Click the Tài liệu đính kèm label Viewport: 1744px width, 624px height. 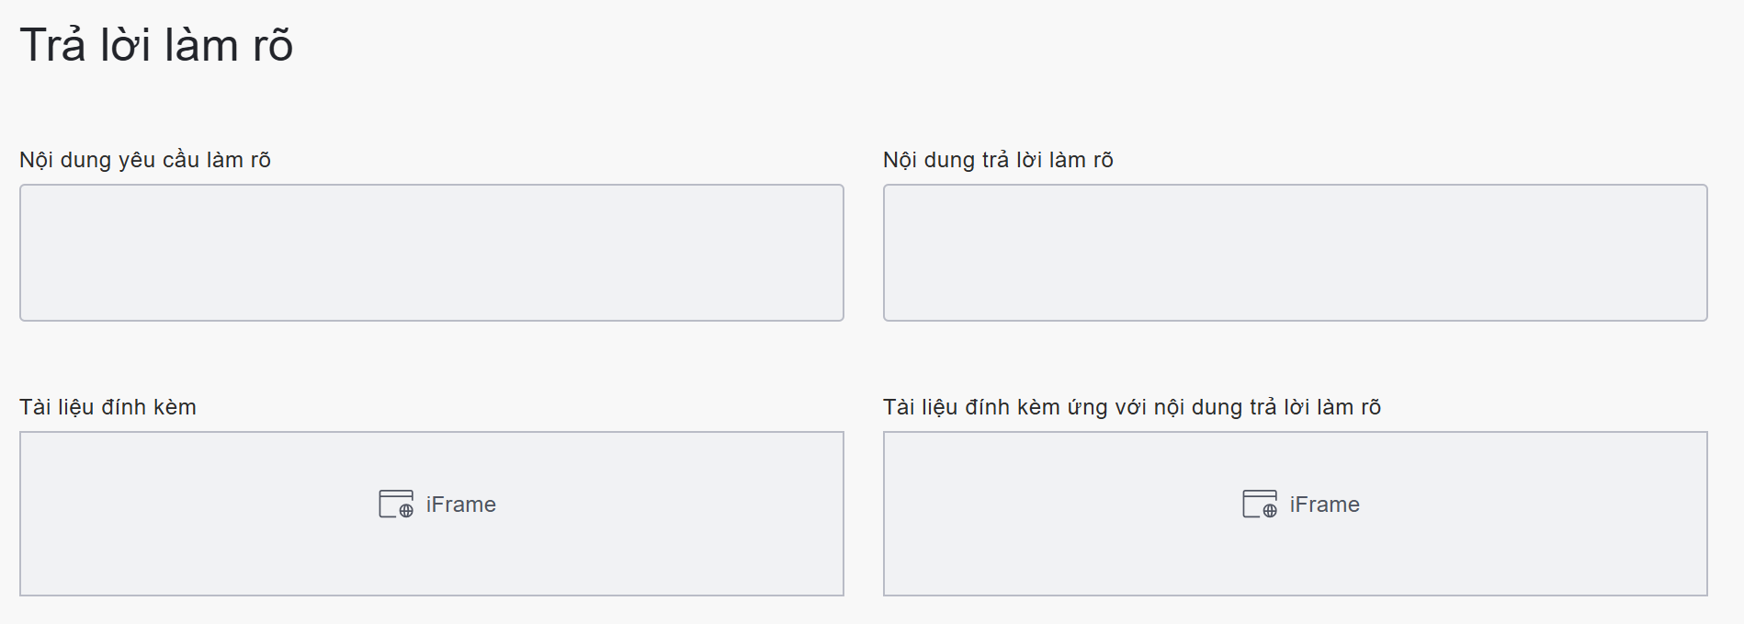pyautogui.click(x=108, y=407)
